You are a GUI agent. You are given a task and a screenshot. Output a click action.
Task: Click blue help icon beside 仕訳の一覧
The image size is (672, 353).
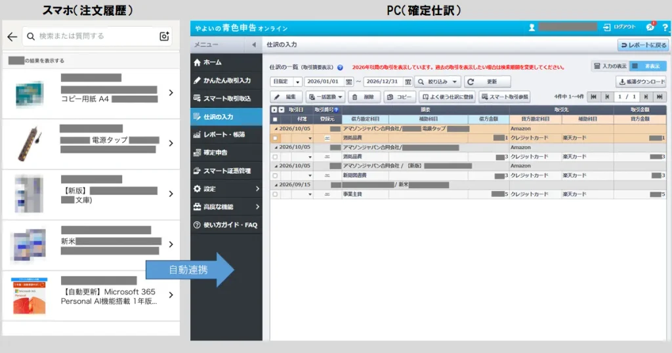(x=340, y=68)
